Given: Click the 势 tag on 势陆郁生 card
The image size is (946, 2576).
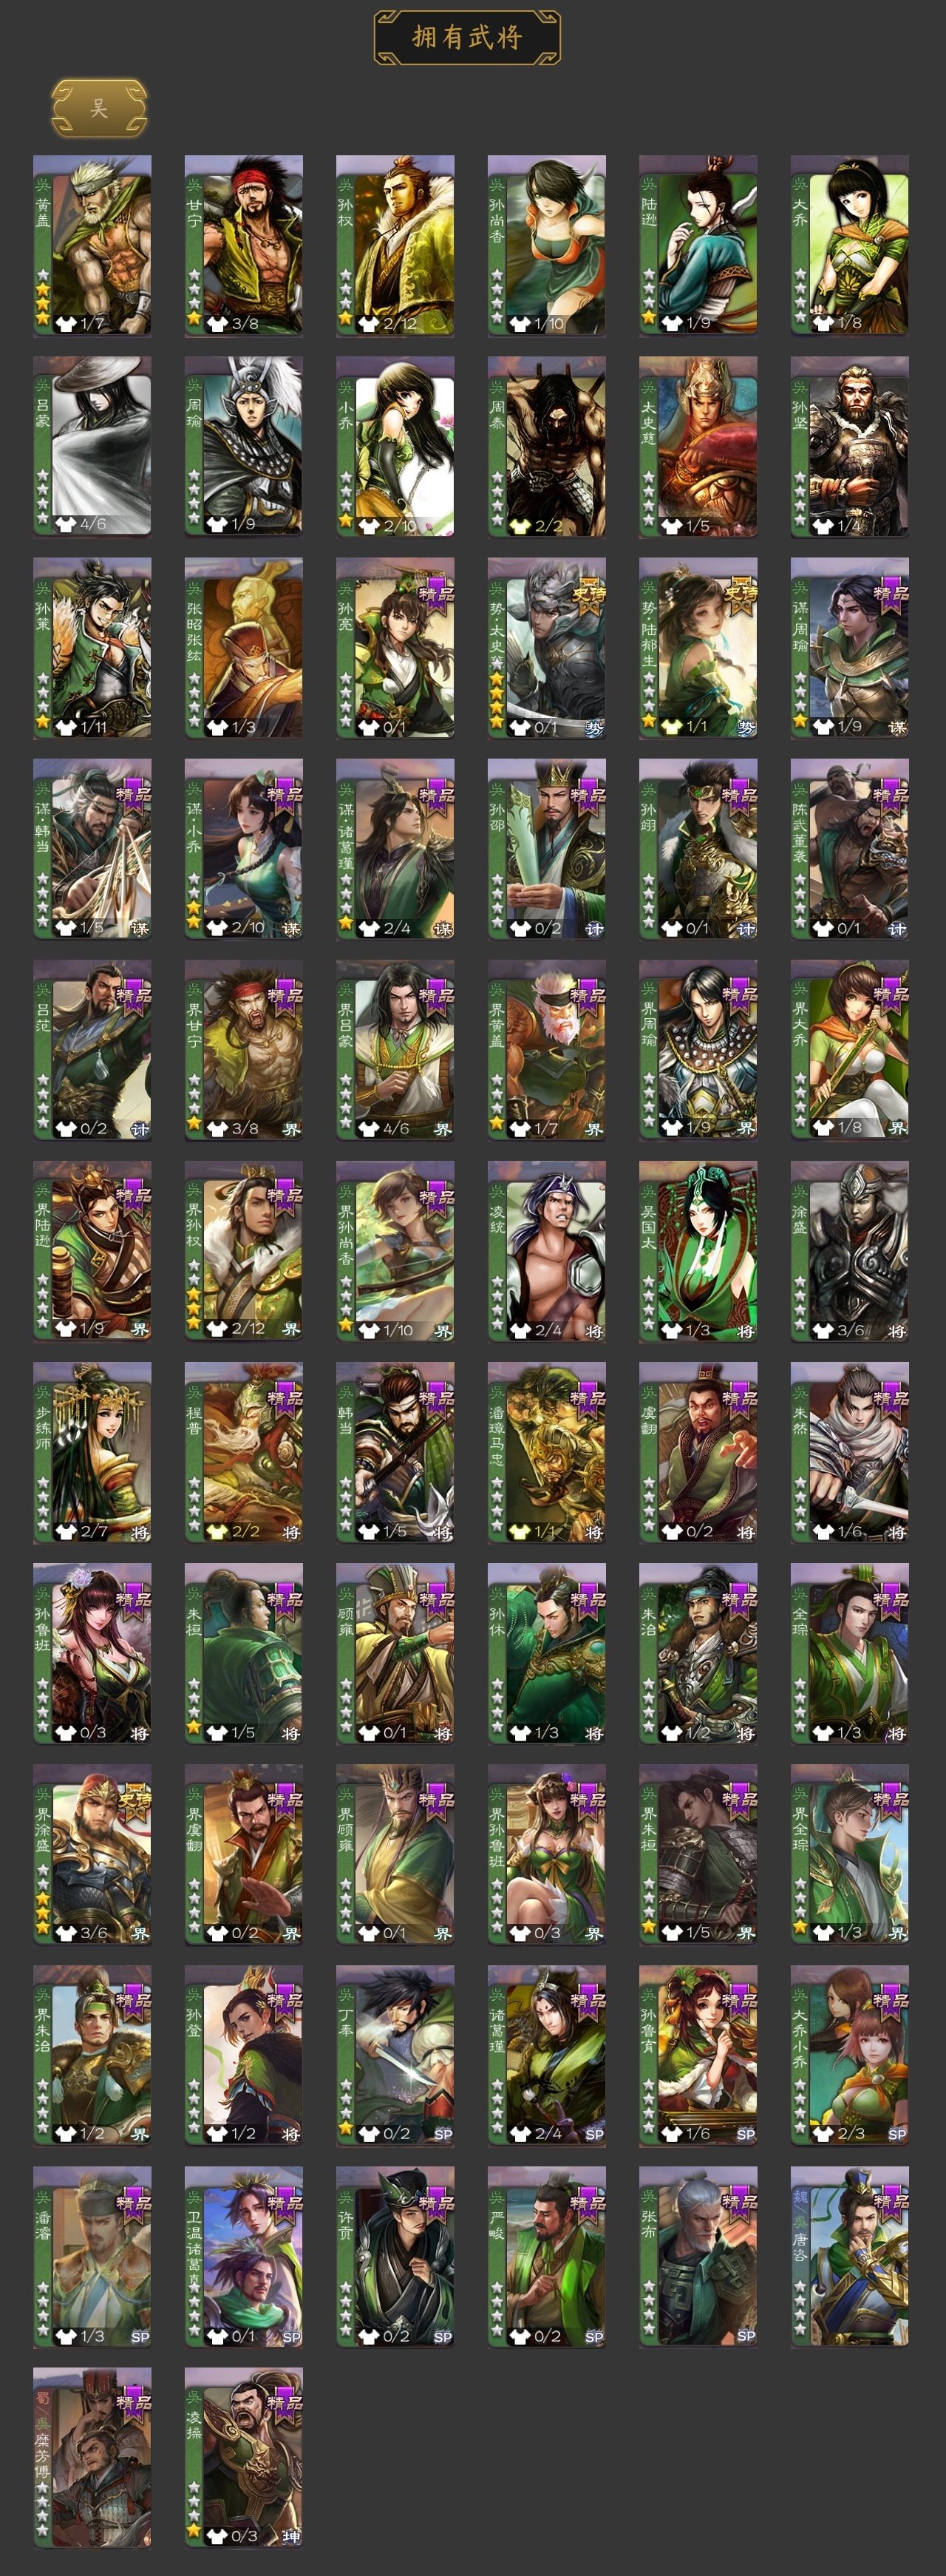Looking at the screenshot, I should pos(746,728).
